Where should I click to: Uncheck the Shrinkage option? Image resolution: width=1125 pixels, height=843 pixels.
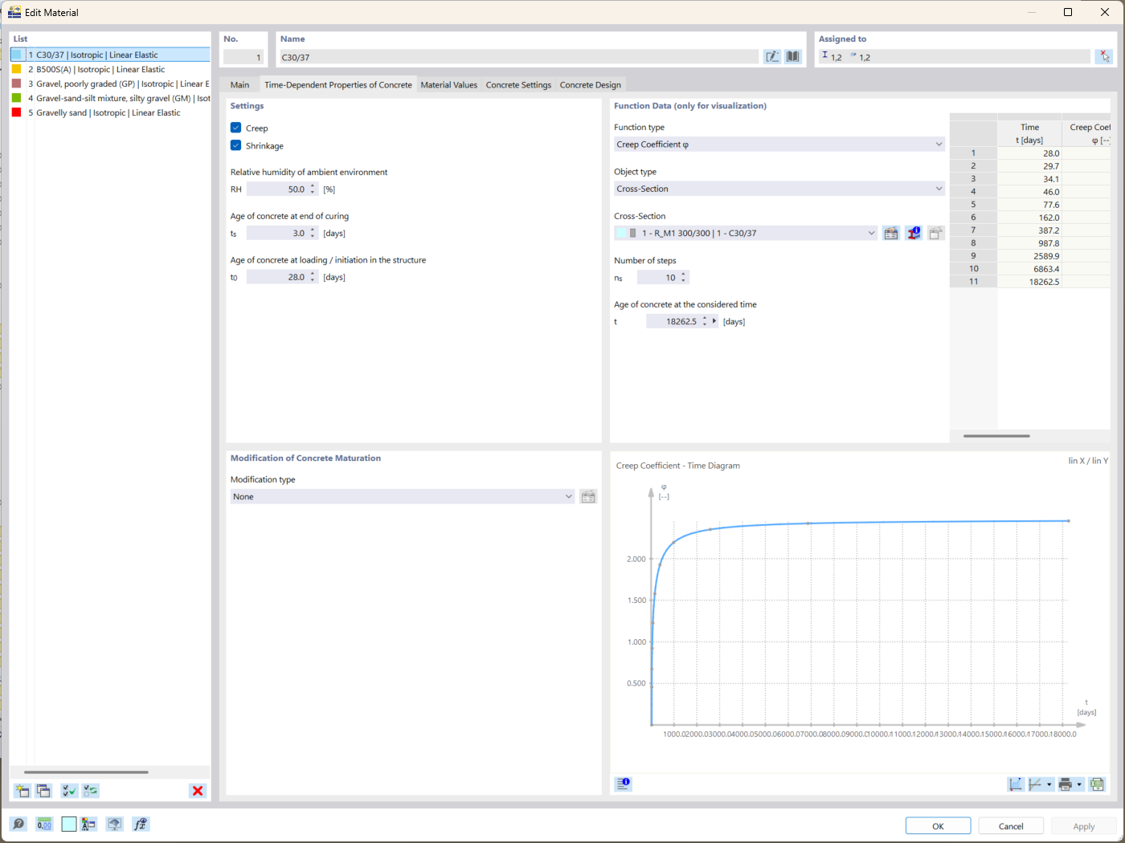[x=235, y=145]
